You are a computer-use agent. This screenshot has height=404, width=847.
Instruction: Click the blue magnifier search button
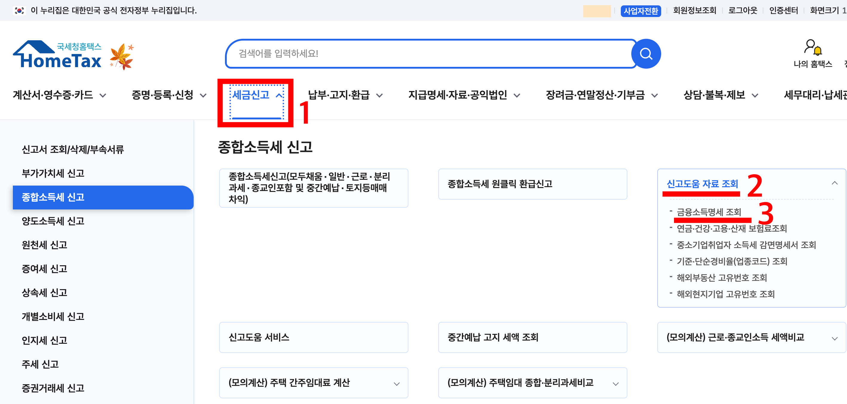[646, 53]
